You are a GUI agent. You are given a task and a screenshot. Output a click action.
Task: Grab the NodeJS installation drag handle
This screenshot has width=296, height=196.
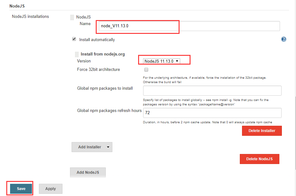coord(72,17)
